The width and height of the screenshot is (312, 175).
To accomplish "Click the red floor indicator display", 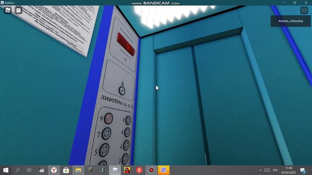I will pos(126,44).
